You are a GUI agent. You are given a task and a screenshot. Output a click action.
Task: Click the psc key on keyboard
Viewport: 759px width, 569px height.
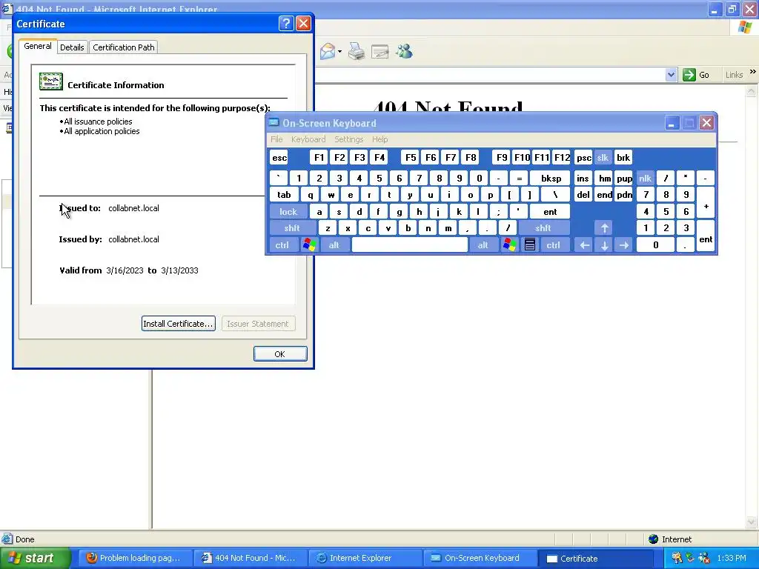pos(583,157)
